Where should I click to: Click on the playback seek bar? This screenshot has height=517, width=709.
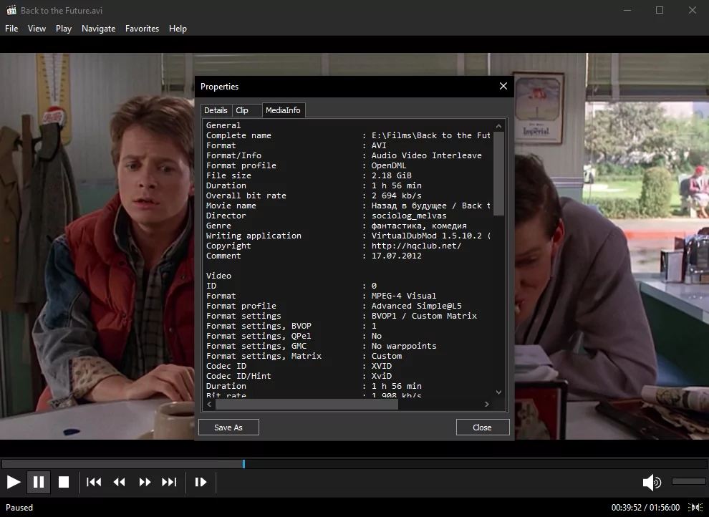pos(354,464)
